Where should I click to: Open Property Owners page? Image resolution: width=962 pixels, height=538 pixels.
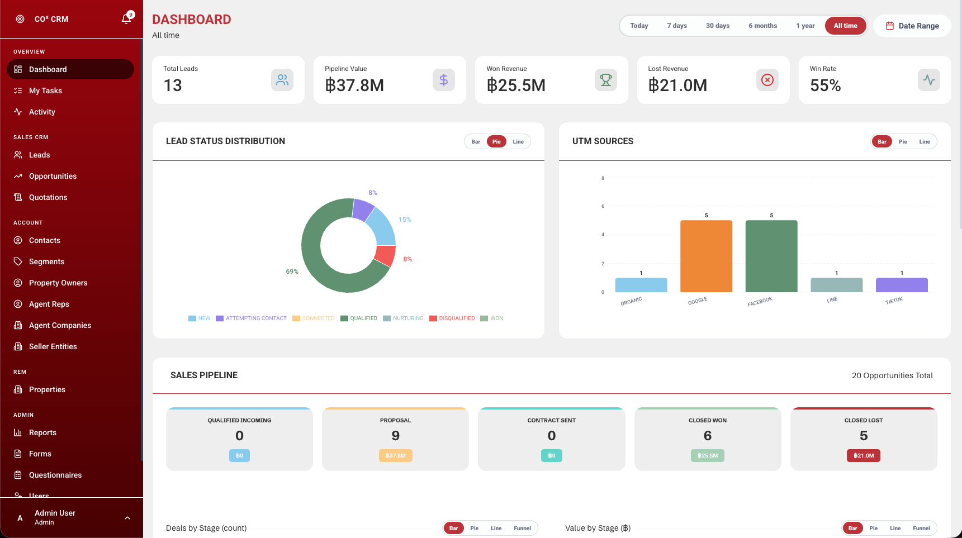click(x=70, y=283)
